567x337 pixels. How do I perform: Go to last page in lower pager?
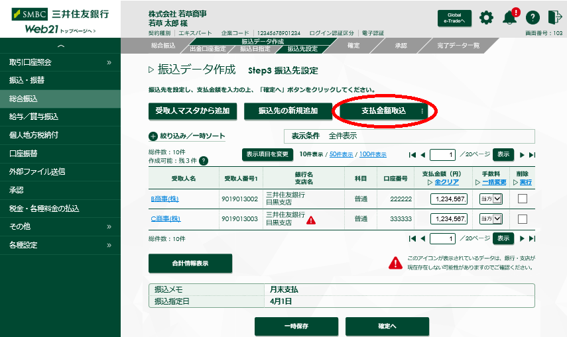[532, 238]
